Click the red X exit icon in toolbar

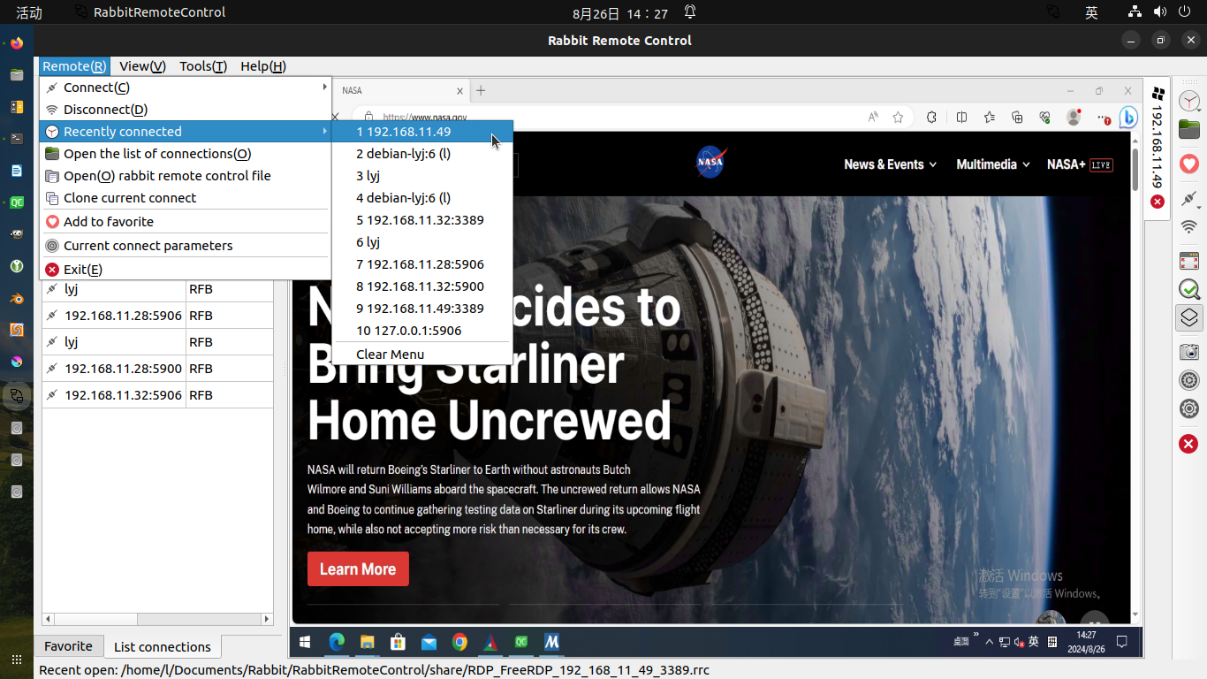(x=1189, y=444)
